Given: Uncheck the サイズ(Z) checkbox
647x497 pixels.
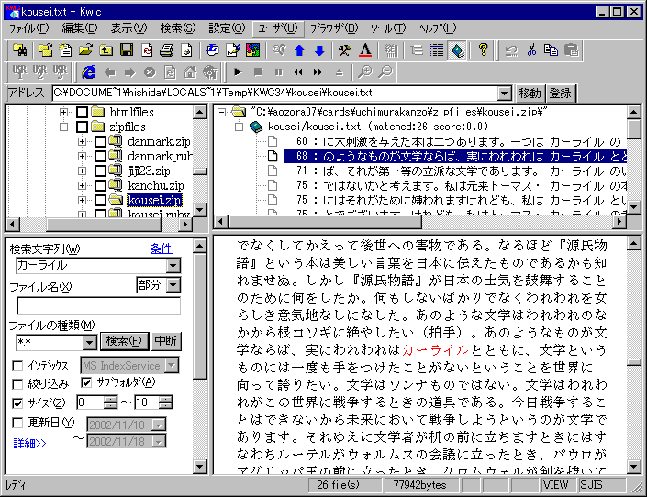Looking at the screenshot, I should tap(17, 403).
